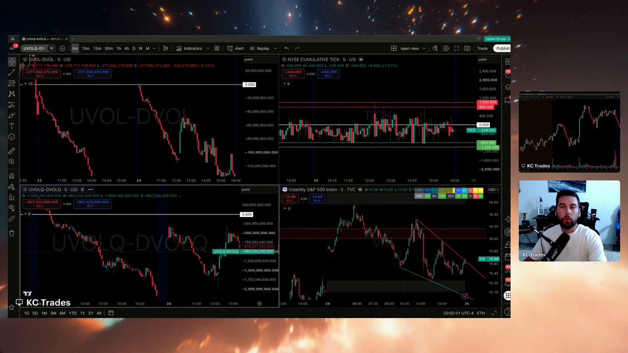Start bar Replay mode

pyautogui.click(x=260, y=49)
